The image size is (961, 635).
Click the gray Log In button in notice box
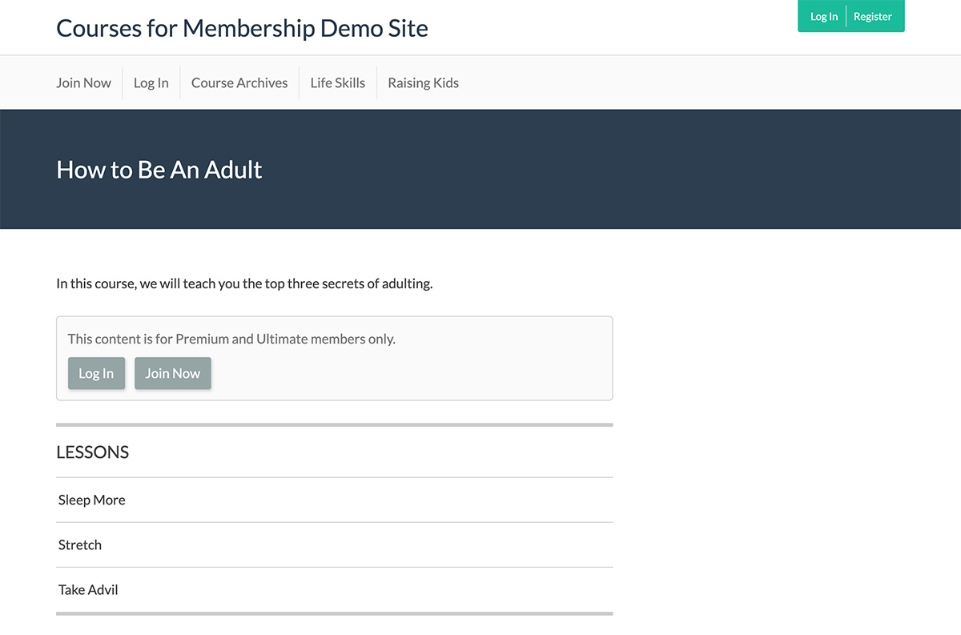point(96,373)
